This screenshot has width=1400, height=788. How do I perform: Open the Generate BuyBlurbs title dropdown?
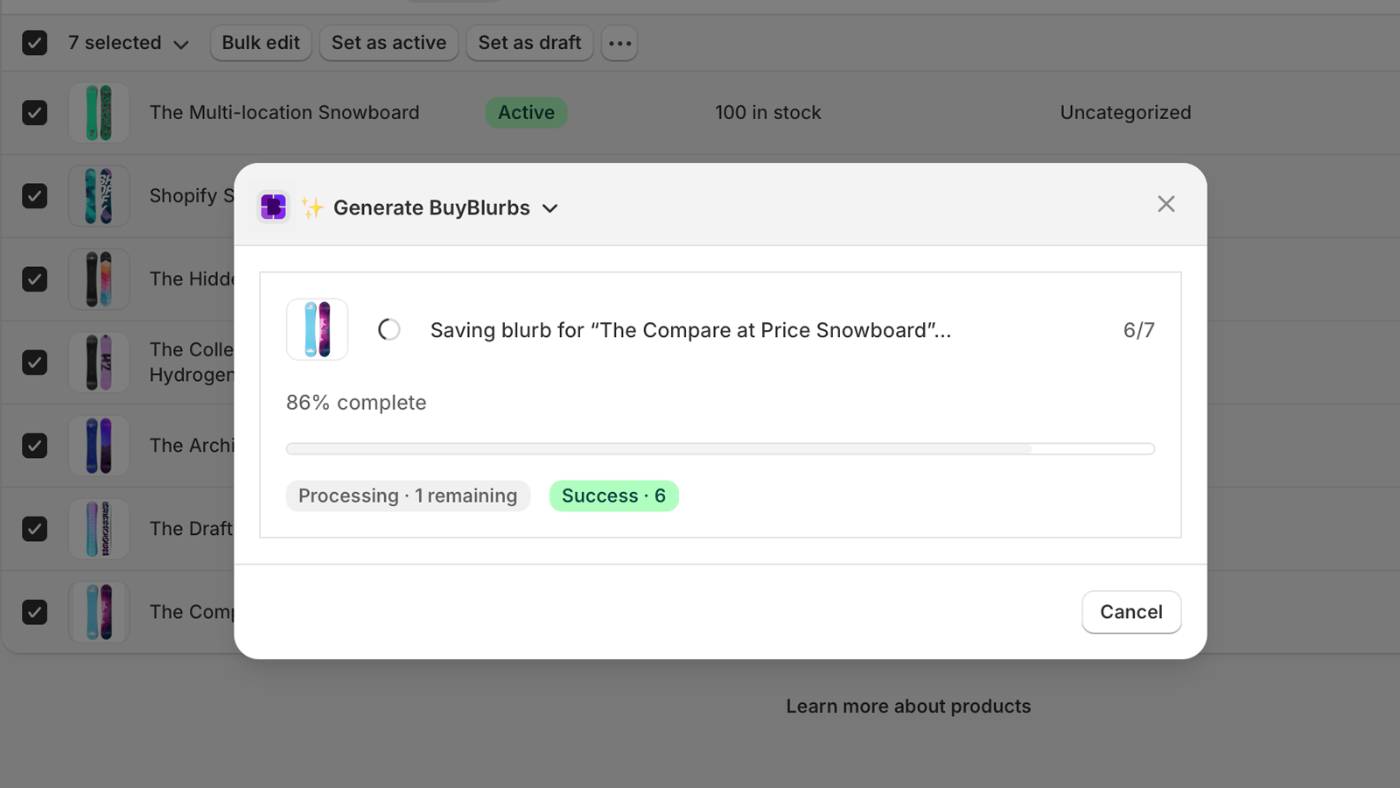549,208
